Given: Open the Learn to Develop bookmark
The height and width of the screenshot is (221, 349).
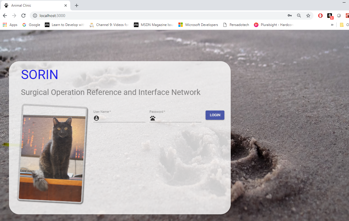Looking at the screenshot, I should click(64, 25).
